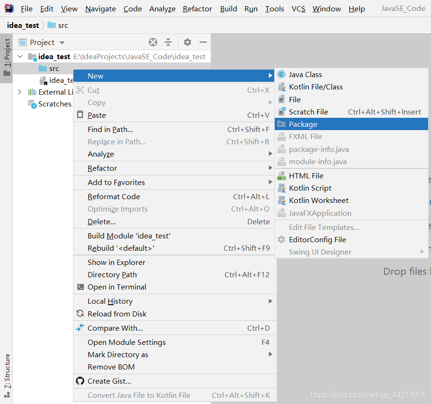The height and width of the screenshot is (404, 431).
Task: Click the HTML File icon
Action: pos(281,176)
